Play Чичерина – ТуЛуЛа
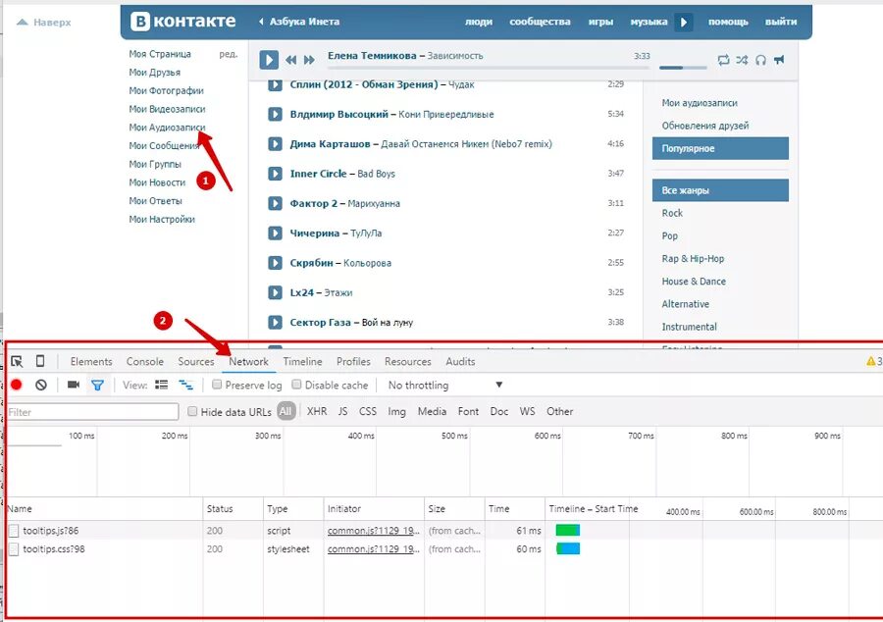The image size is (883, 622). point(275,233)
